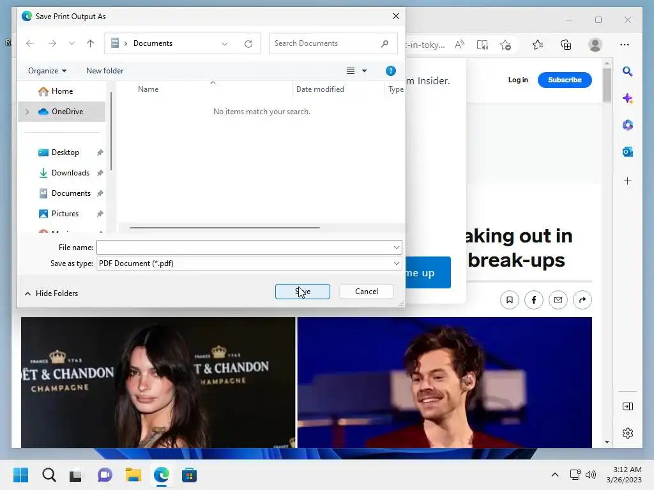Open the Edge sidebar Discover sparkle icon
This screenshot has height=490, width=654.
[x=627, y=98]
